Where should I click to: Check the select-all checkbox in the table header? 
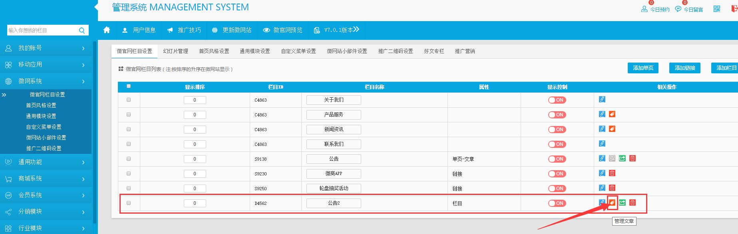(x=129, y=86)
